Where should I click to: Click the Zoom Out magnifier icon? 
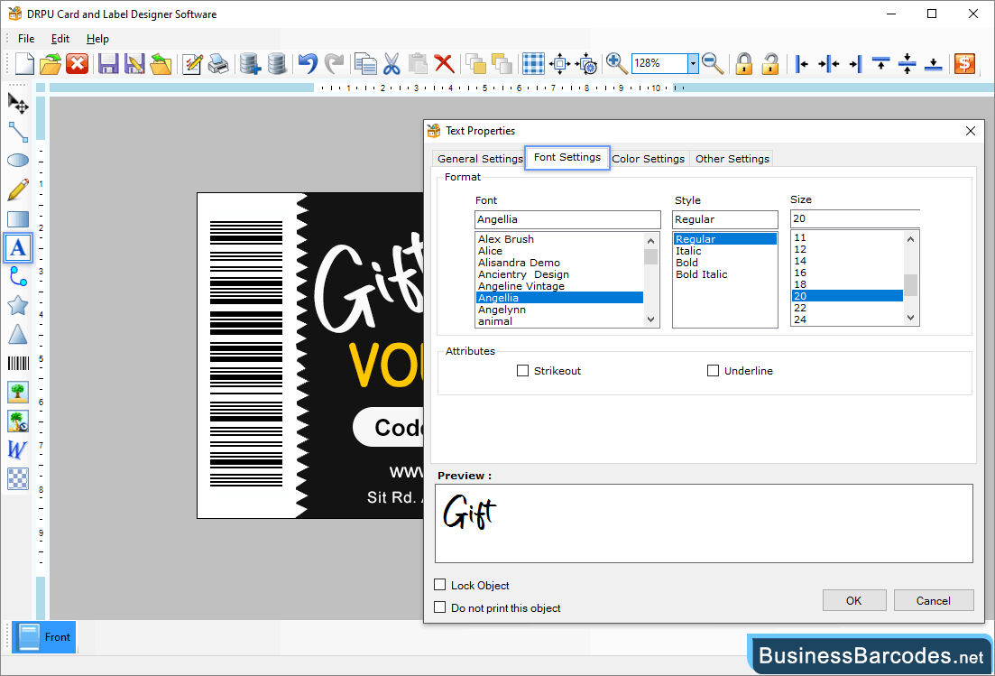713,63
